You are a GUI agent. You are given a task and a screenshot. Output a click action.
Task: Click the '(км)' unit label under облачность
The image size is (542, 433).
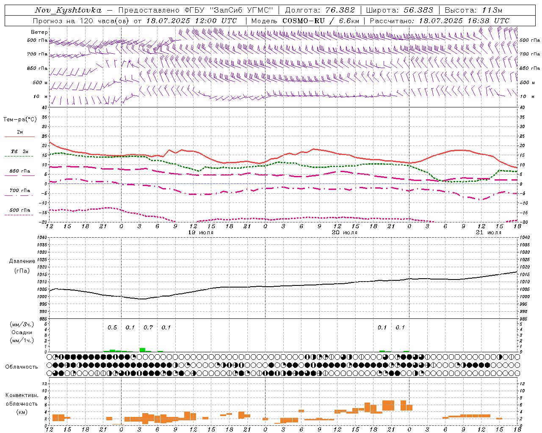tap(22, 412)
